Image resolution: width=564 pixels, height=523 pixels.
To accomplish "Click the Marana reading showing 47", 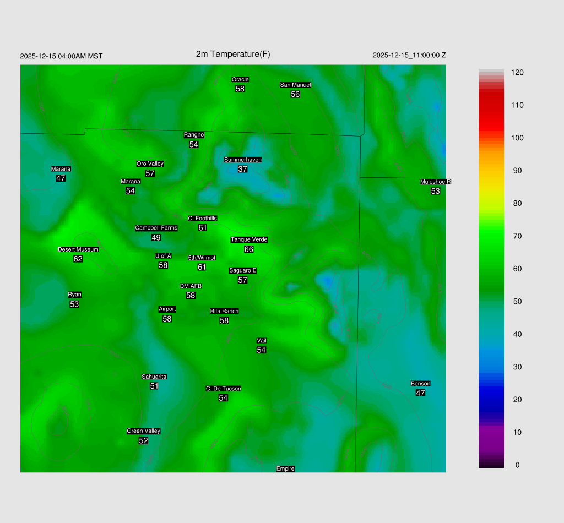I will pos(61,178).
